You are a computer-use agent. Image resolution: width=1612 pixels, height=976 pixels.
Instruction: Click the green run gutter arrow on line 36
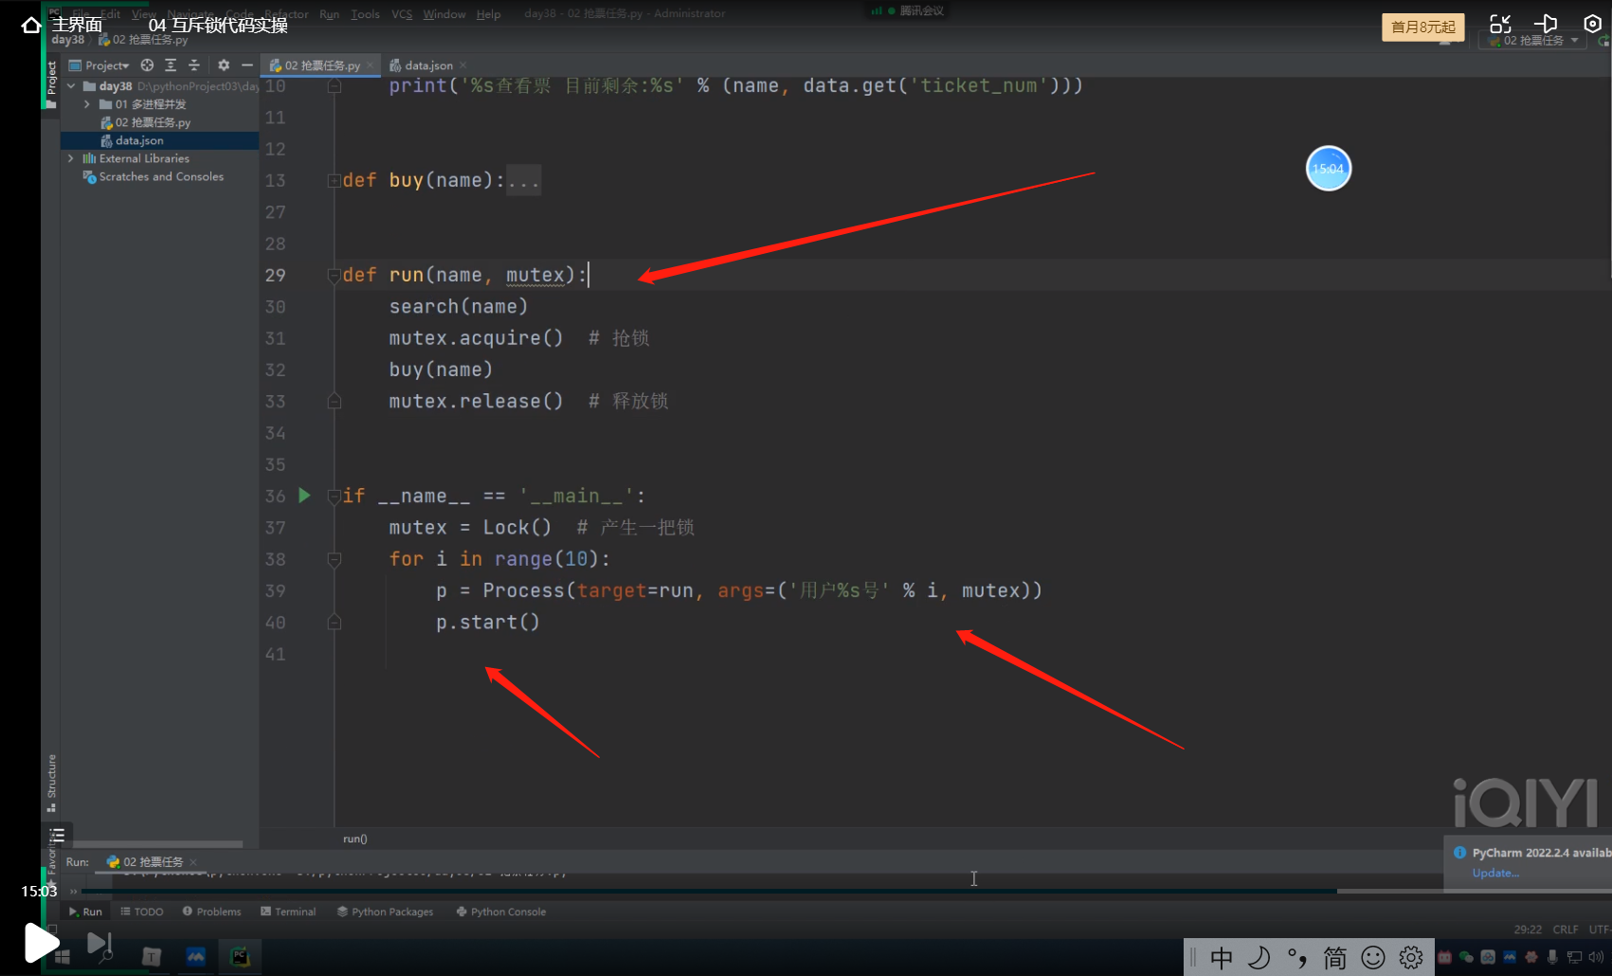click(304, 495)
